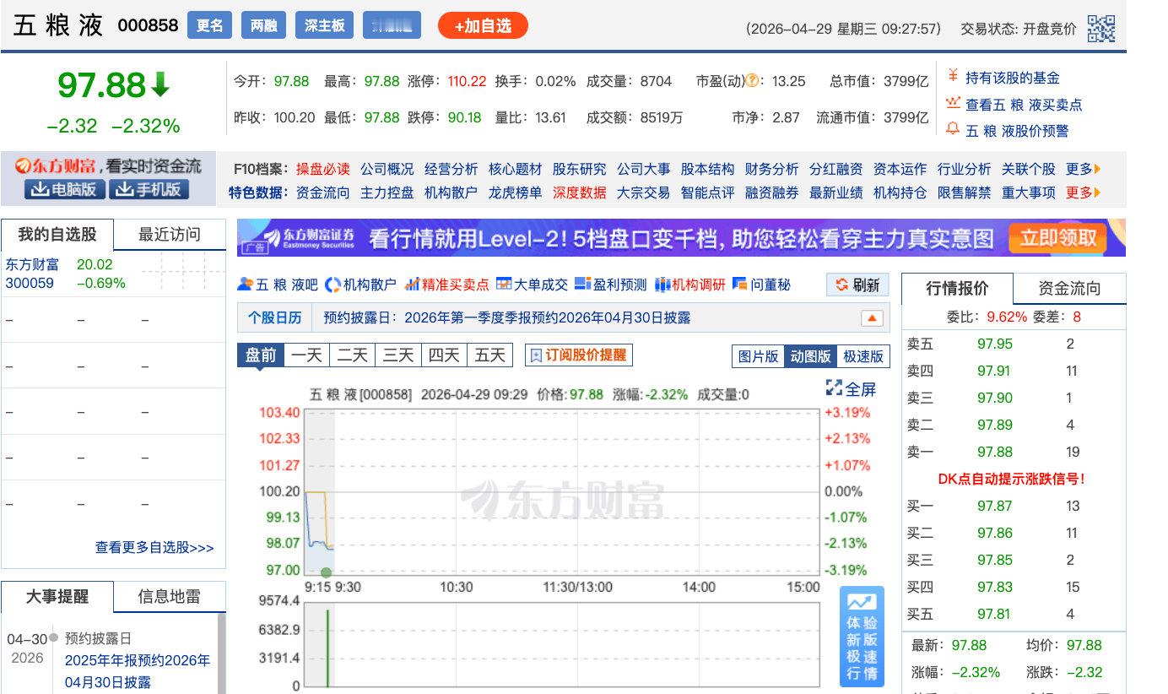Open 操盘必读 F10 link

click(322, 169)
